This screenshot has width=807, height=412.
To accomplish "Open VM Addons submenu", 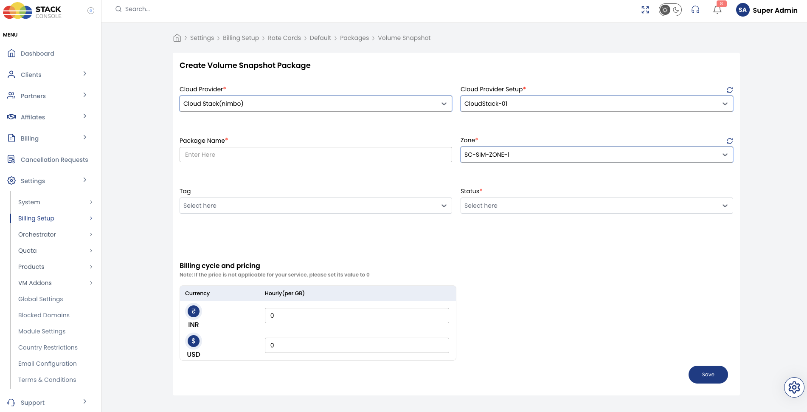I will [35, 283].
